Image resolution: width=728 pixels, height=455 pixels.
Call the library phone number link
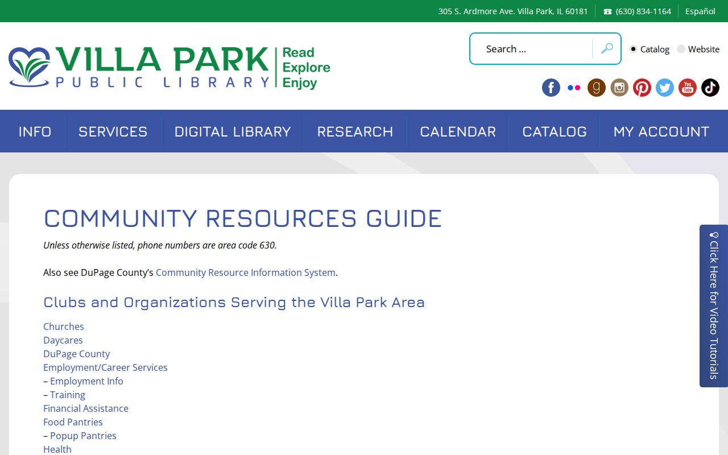click(638, 11)
